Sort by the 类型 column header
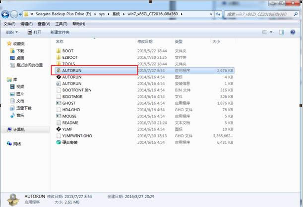 179,41
